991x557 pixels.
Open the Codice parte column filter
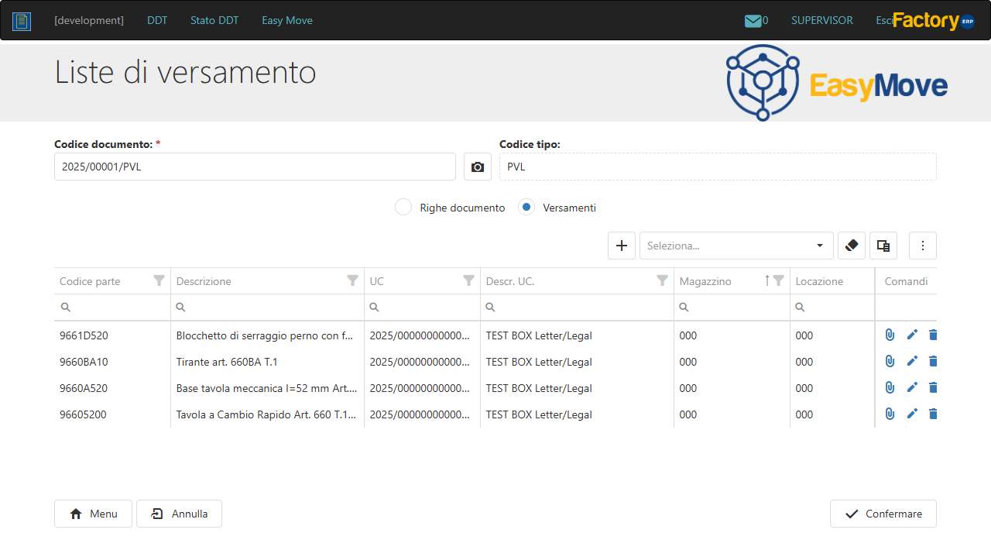pyautogui.click(x=159, y=280)
